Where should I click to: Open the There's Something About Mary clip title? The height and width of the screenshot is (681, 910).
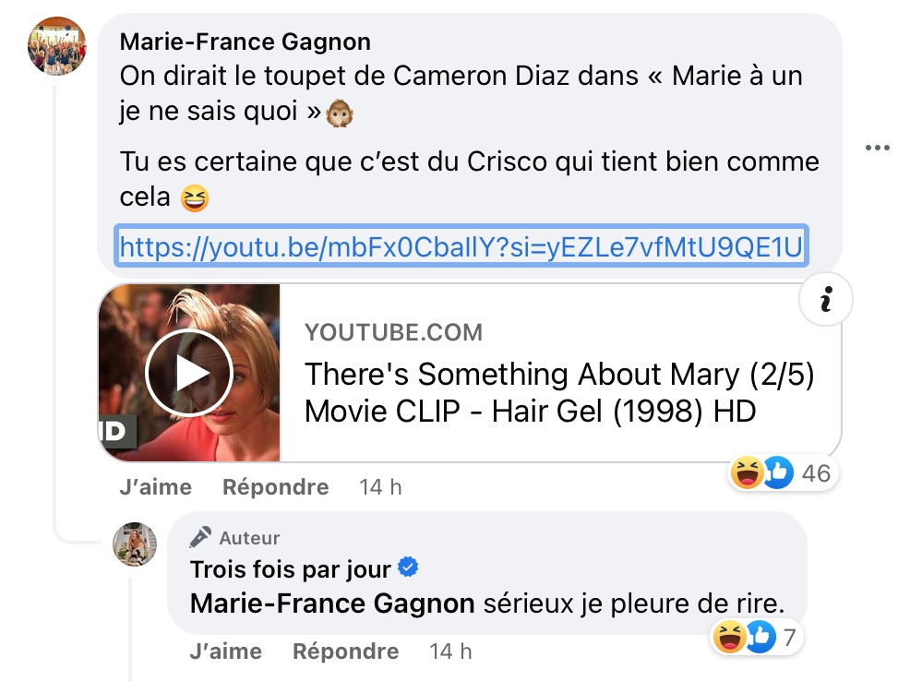(x=559, y=393)
